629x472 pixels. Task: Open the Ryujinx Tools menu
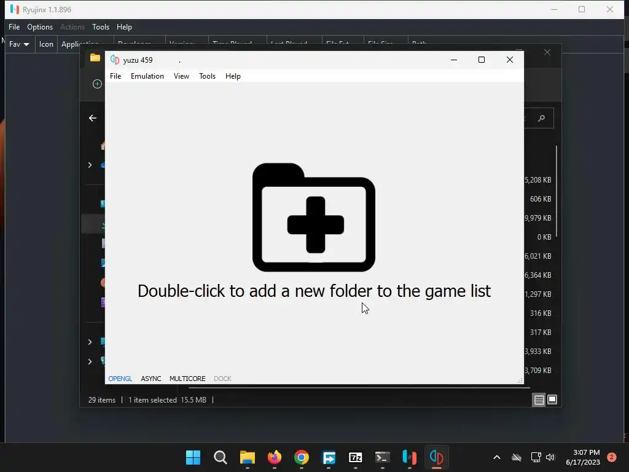click(x=101, y=27)
